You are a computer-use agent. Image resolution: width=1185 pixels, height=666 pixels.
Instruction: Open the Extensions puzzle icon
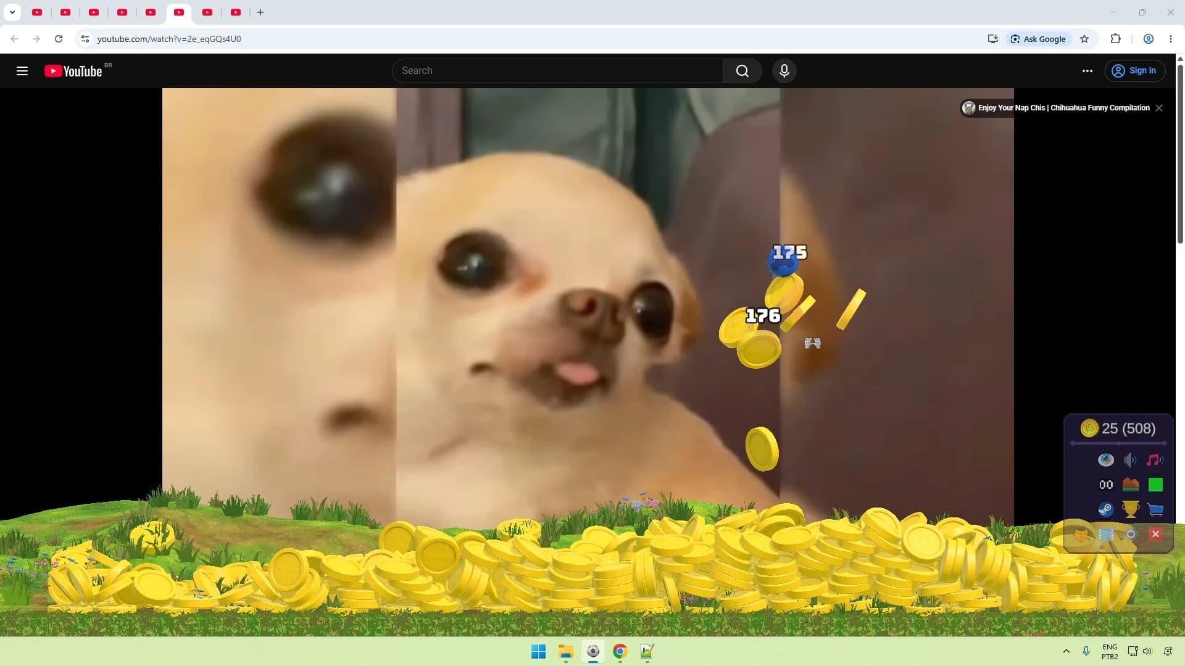point(1115,39)
